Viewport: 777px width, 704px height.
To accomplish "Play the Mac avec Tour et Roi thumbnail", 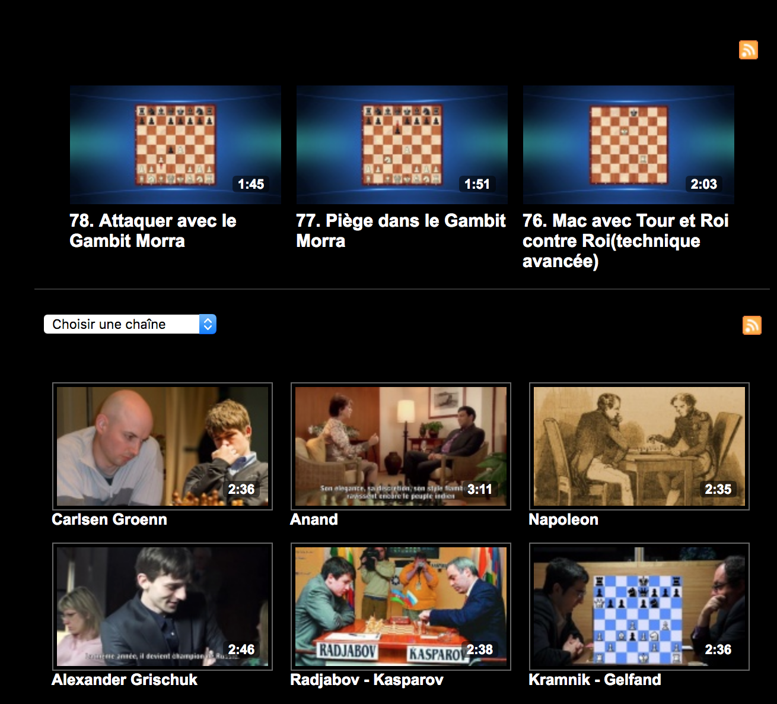I will tap(629, 145).
